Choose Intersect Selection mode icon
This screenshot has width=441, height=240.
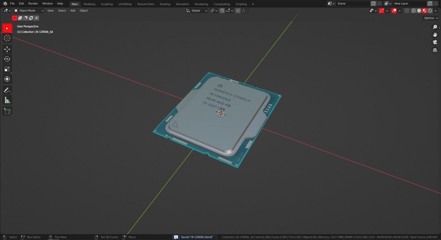coord(36,18)
